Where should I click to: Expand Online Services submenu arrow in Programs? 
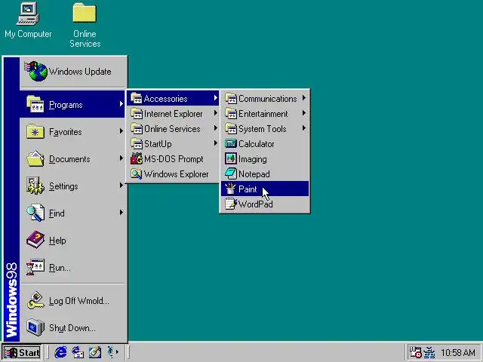(x=216, y=128)
